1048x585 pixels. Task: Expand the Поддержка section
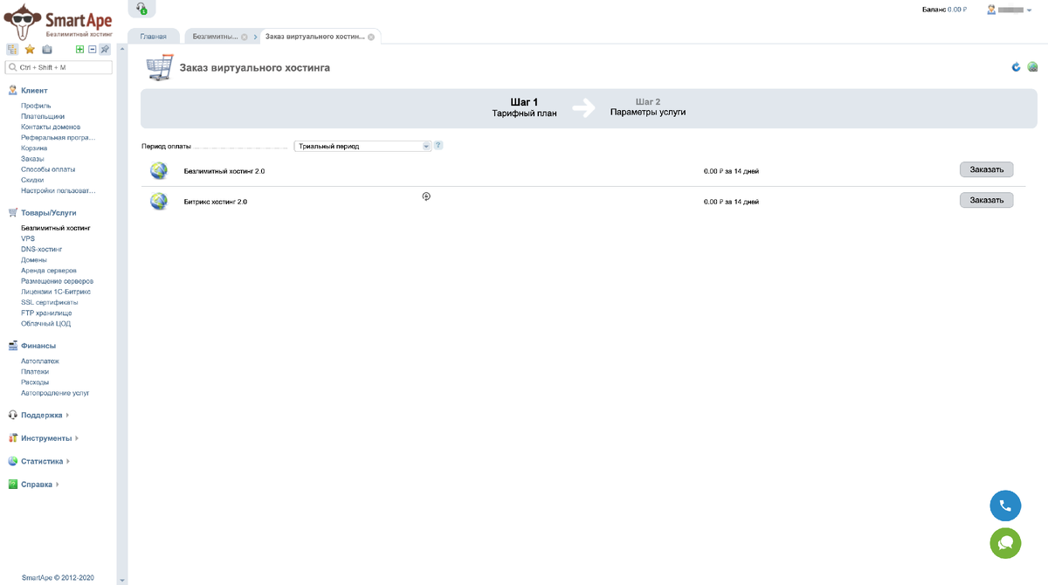[68, 416]
